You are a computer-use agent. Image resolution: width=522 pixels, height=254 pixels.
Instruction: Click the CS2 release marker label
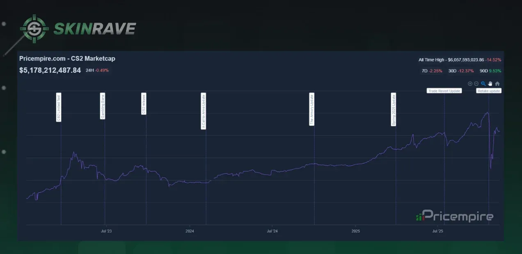tap(144, 104)
